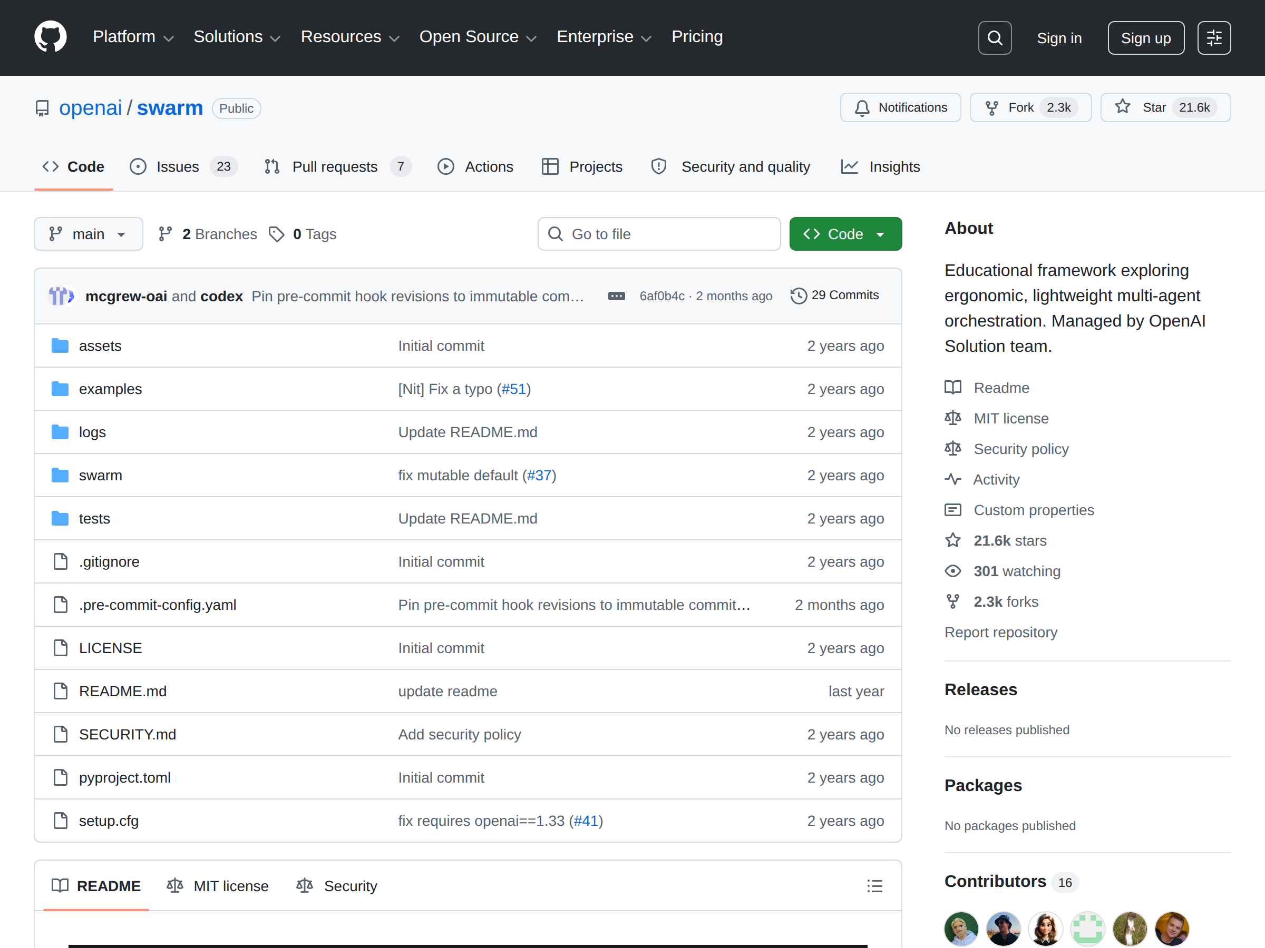Open the 2 Branches link
The height and width of the screenshot is (948, 1265).
pyautogui.click(x=208, y=234)
